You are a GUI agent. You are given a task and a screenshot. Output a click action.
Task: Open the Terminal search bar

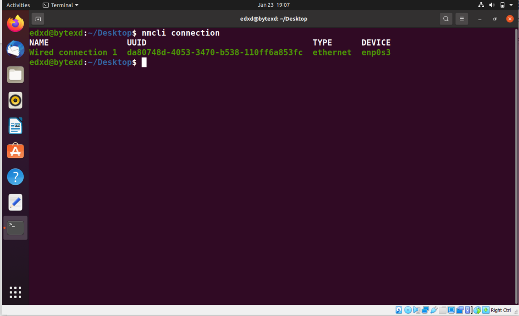[x=446, y=18]
